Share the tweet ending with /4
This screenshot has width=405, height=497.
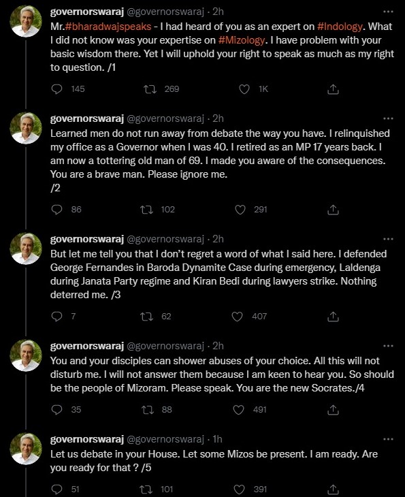click(333, 410)
